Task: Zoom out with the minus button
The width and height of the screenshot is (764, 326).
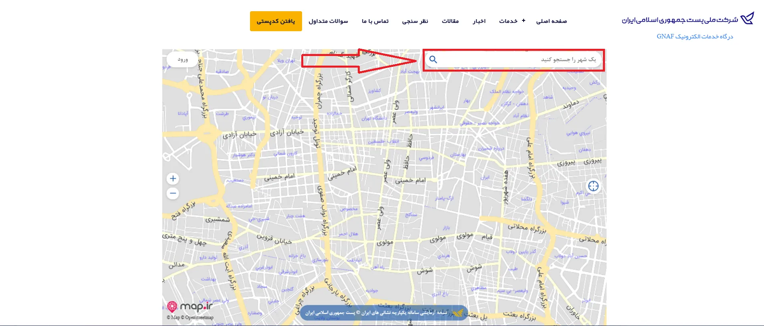Action: [x=173, y=194]
